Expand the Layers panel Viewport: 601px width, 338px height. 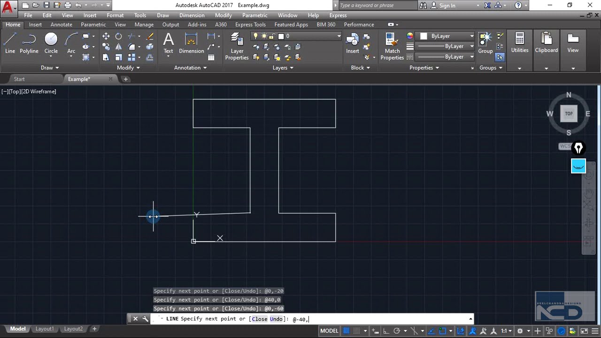(x=283, y=68)
